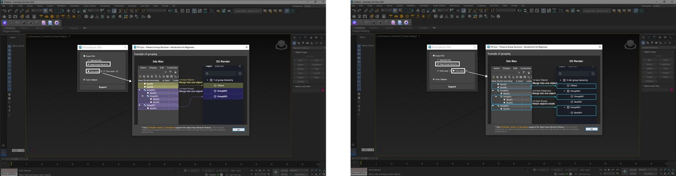This screenshot has height=176, width=676.
Task: Click pink object color swatch in right panel
Action: [x=672, y=90]
